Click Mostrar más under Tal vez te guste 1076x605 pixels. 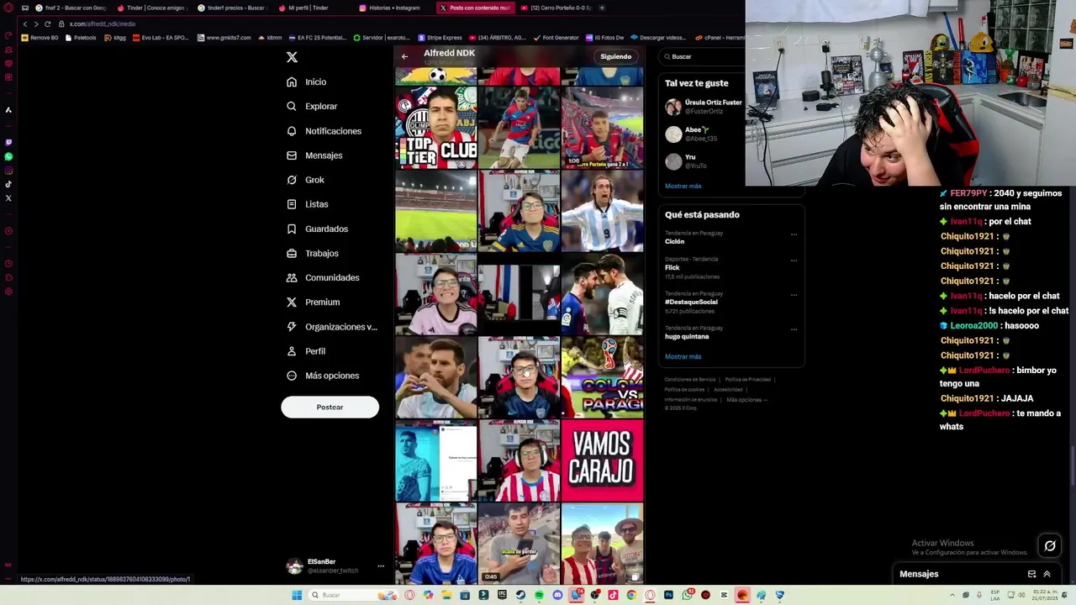click(x=683, y=186)
